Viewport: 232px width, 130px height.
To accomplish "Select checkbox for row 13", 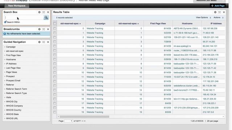I will coord(55,86).
